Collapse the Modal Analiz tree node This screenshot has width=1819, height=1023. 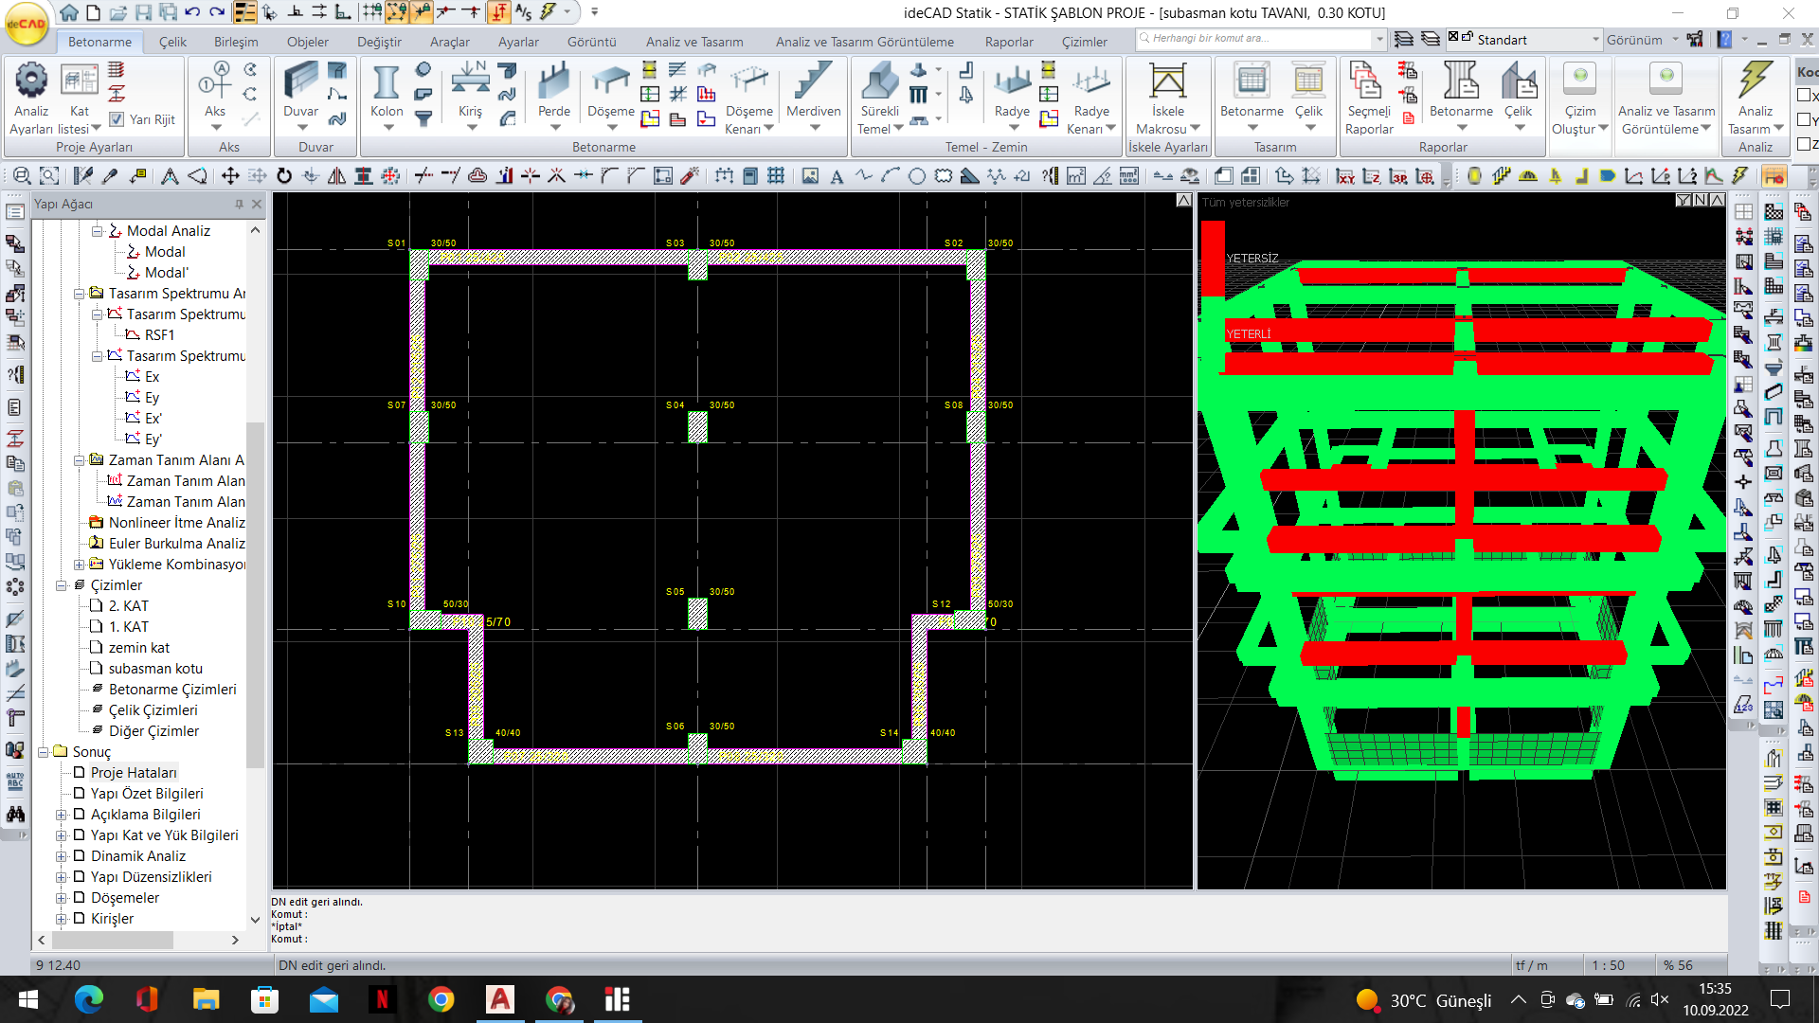pyautogui.click(x=97, y=230)
